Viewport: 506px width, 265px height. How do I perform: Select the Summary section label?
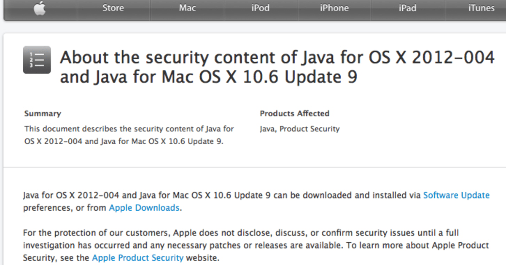(x=43, y=114)
